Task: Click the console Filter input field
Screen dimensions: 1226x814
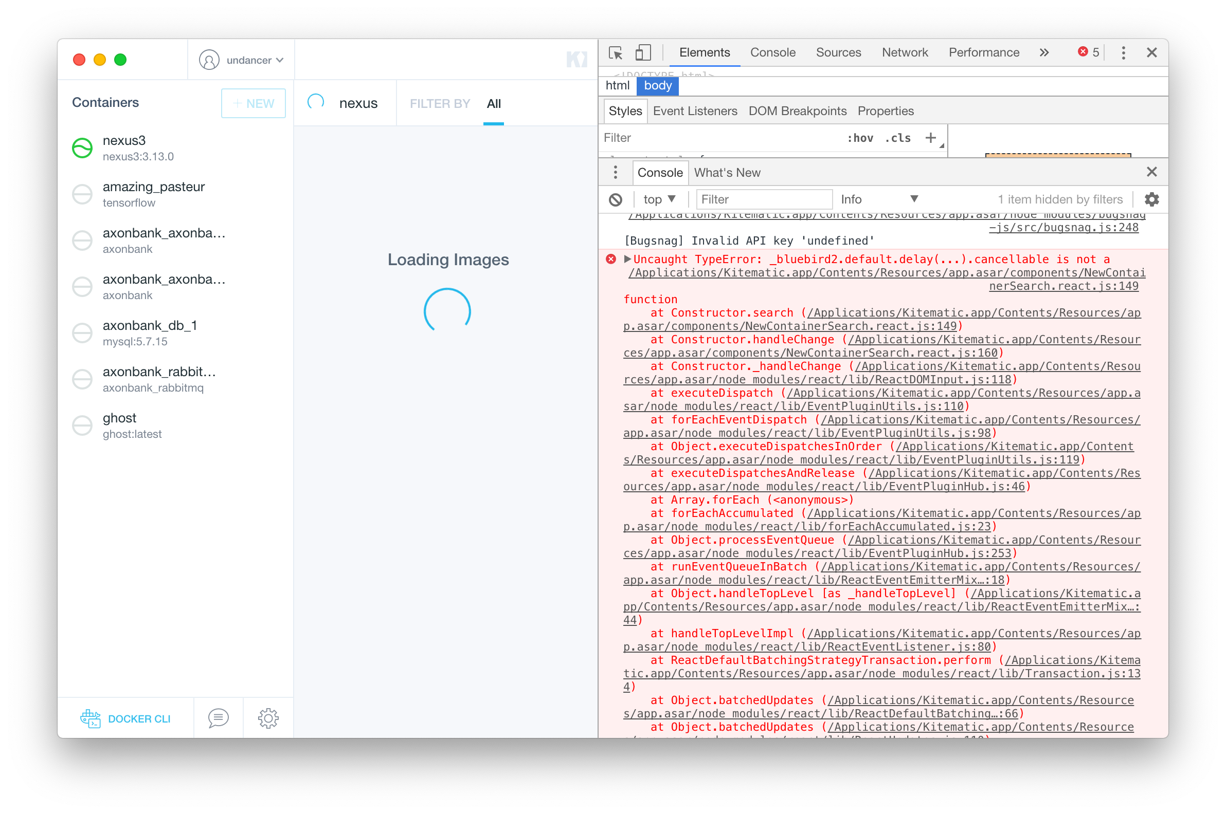Action: (764, 199)
